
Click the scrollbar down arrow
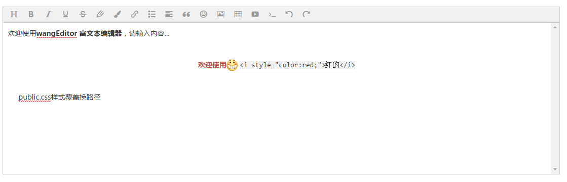point(555,169)
